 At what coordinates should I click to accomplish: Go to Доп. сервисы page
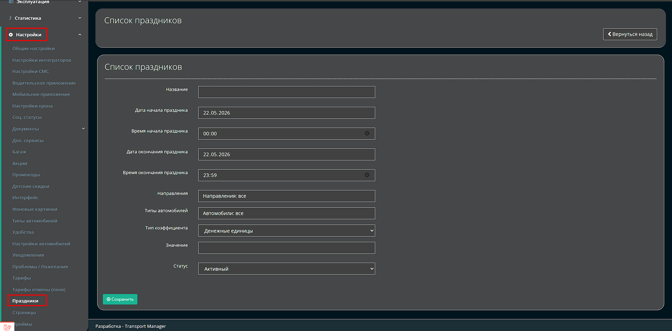point(28,140)
